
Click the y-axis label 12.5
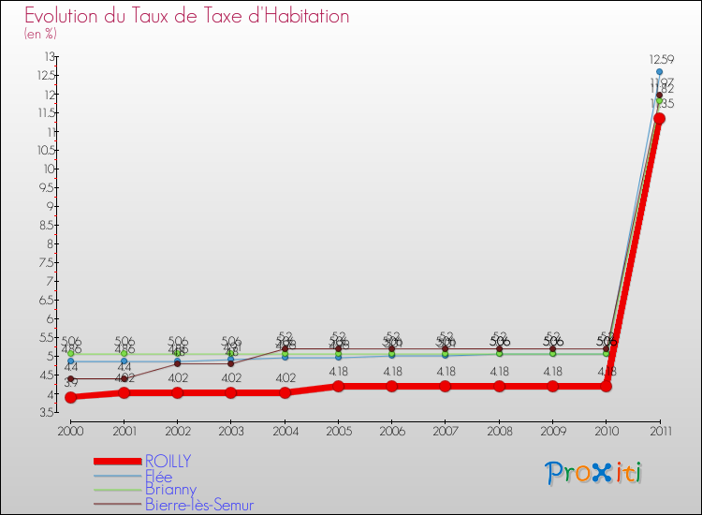click(46, 75)
